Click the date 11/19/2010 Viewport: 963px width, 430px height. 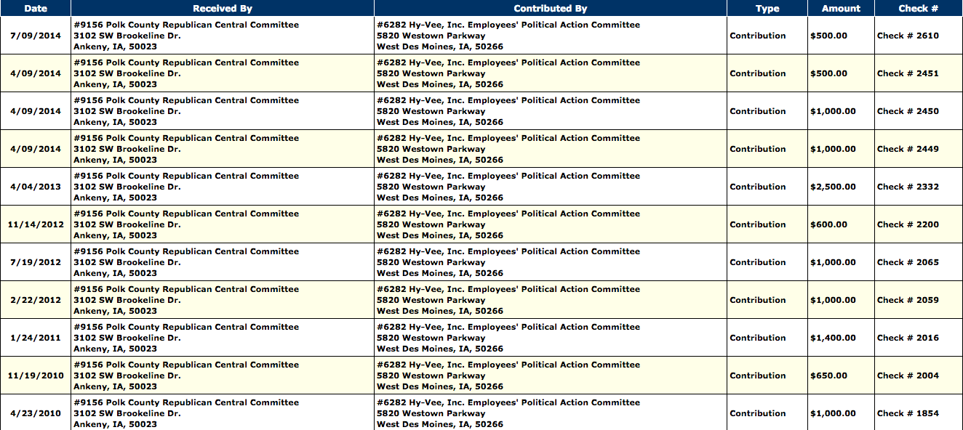pos(36,376)
